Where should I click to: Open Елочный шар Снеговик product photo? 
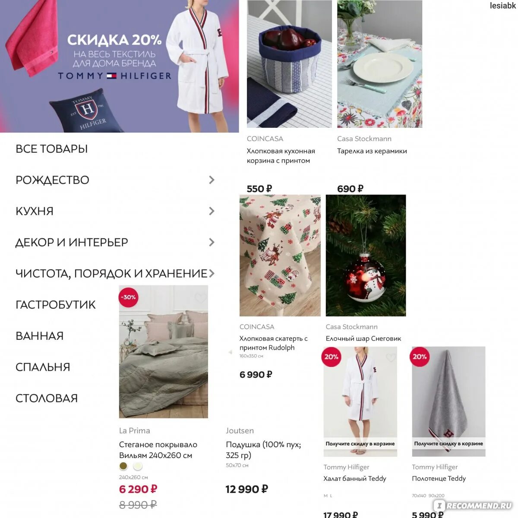click(366, 256)
